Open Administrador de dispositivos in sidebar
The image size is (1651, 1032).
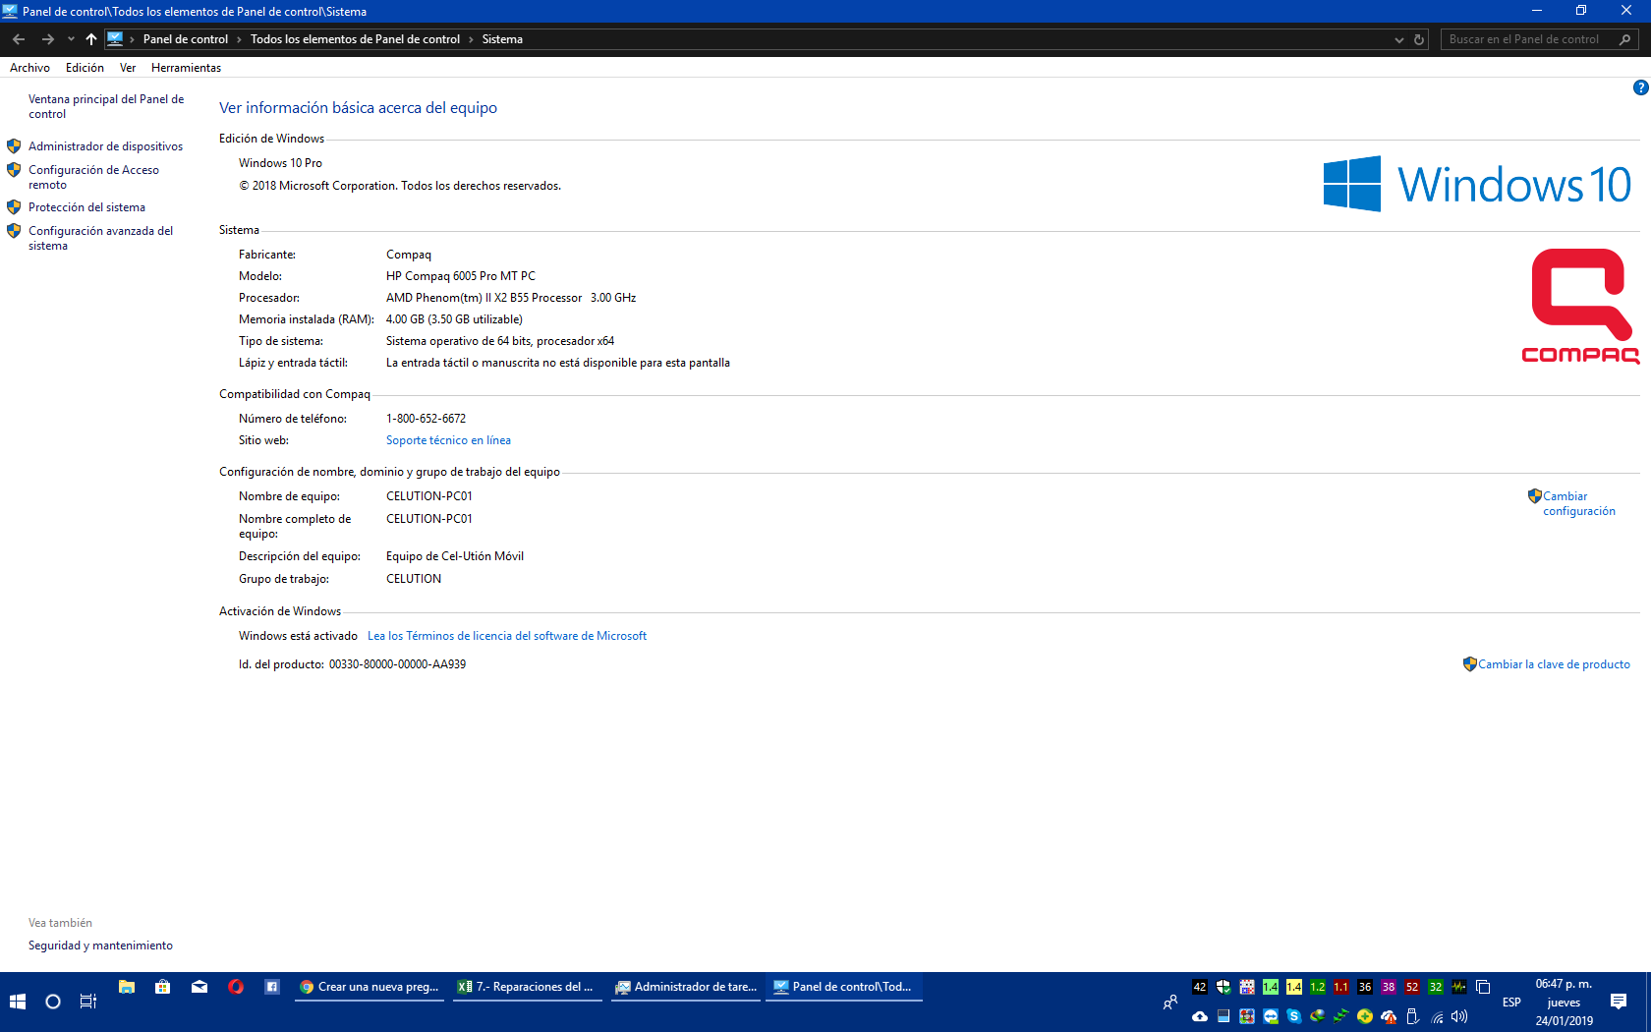click(x=105, y=146)
